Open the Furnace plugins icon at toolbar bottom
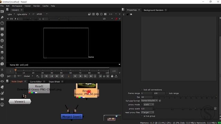The image size is (221, 124). [x=2, y=105]
